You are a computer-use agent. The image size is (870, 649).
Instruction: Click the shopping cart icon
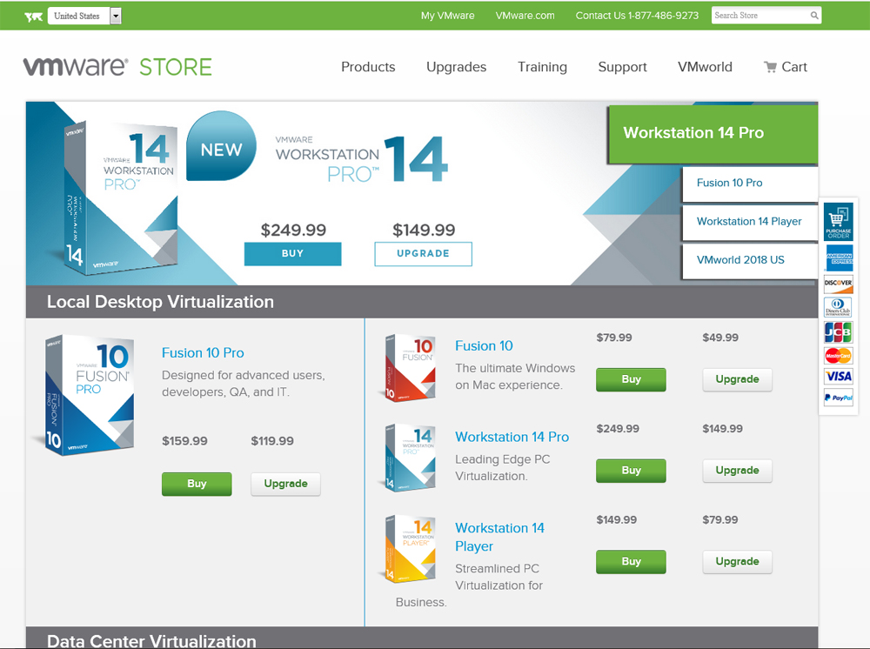770,67
